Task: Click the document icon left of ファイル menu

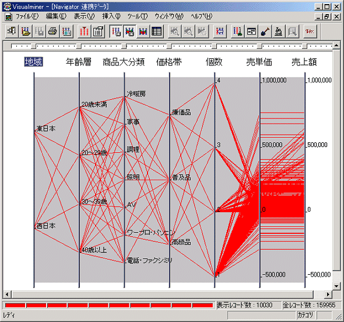Action: (9, 17)
